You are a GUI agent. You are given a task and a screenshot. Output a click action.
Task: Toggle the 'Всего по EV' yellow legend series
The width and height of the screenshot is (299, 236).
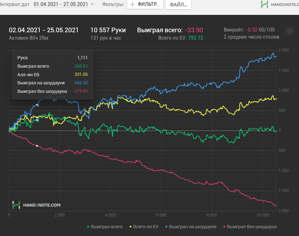144,227
